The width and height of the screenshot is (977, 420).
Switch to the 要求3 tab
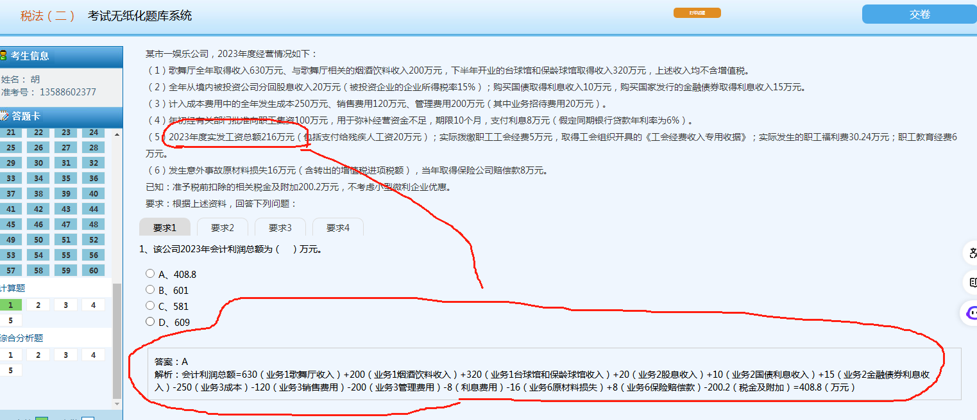pos(280,227)
